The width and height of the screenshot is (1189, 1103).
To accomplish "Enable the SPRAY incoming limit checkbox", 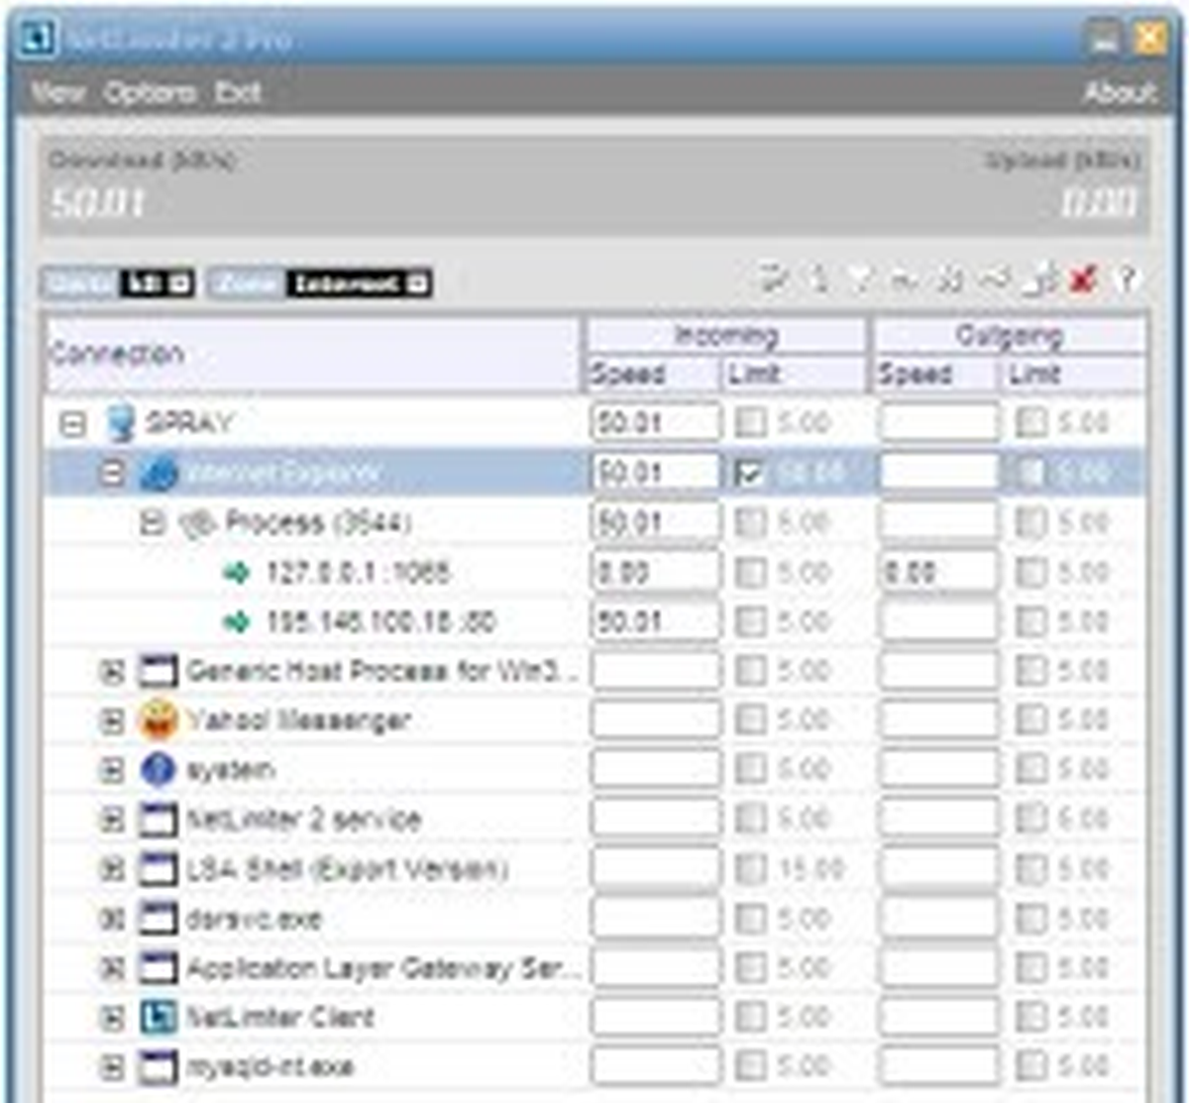I will click(751, 423).
